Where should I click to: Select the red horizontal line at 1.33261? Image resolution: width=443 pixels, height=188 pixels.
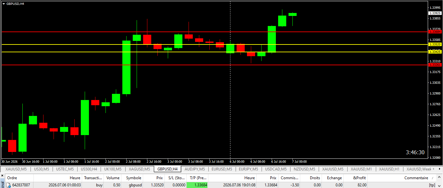[x=214, y=65]
